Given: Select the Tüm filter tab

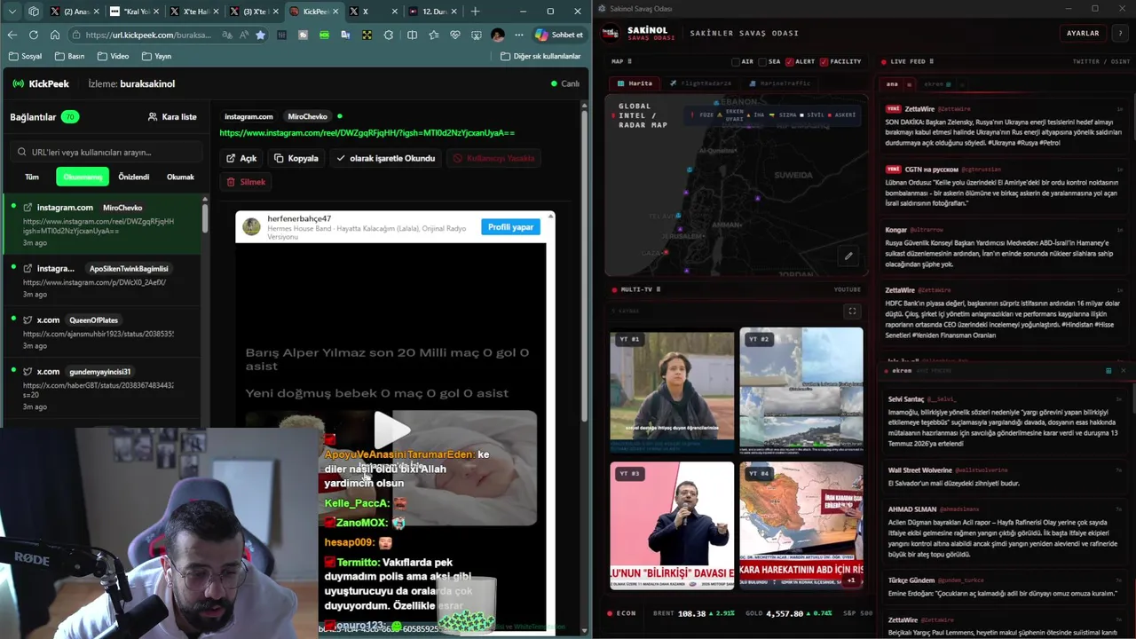Looking at the screenshot, I should [x=32, y=177].
